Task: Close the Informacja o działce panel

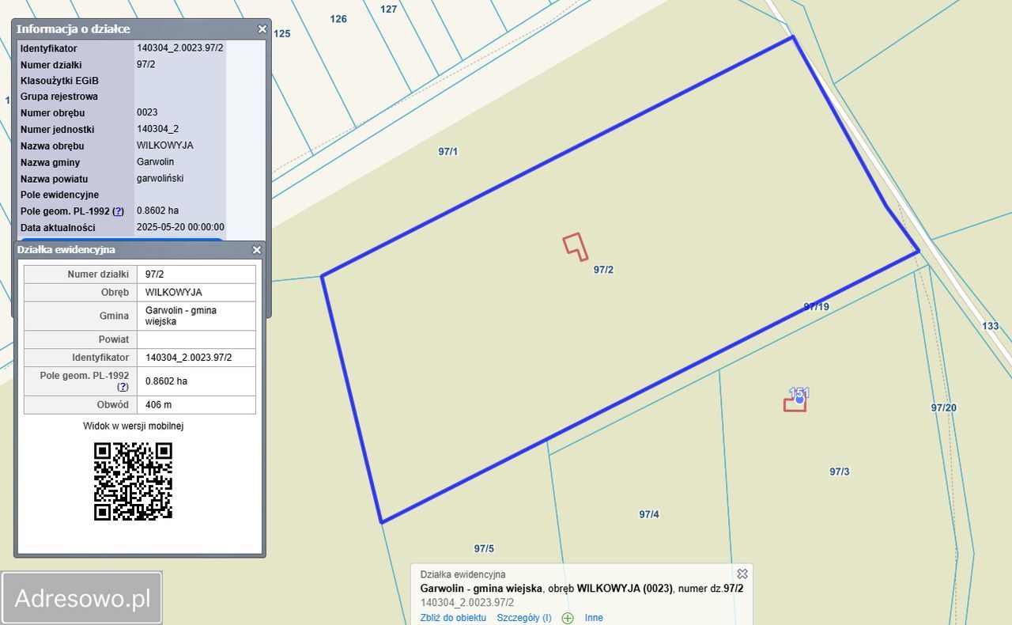Action: [x=262, y=29]
